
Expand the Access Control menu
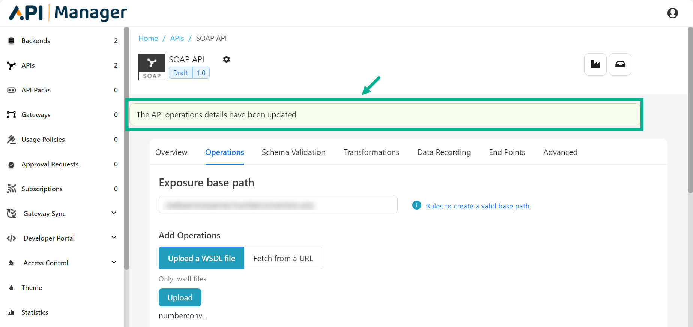click(x=114, y=262)
